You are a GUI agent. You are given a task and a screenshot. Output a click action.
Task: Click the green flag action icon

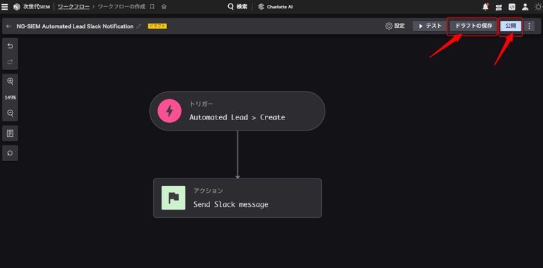click(x=173, y=198)
